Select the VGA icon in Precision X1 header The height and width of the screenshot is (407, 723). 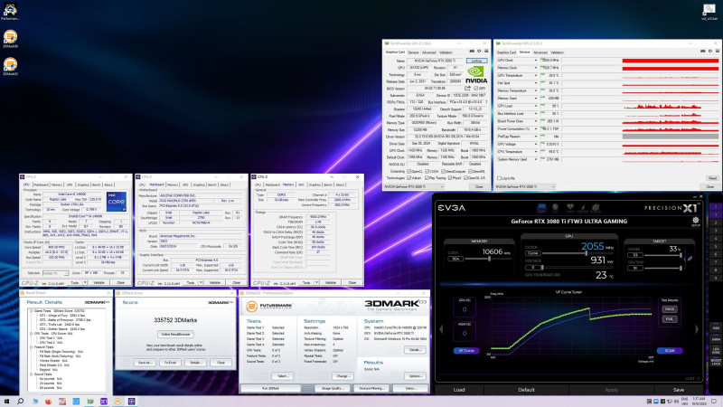coord(541,208)
